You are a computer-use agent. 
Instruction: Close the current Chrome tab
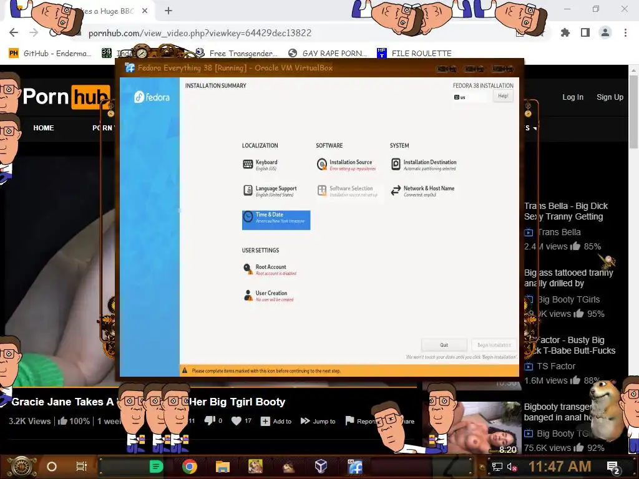coord(145,11)
